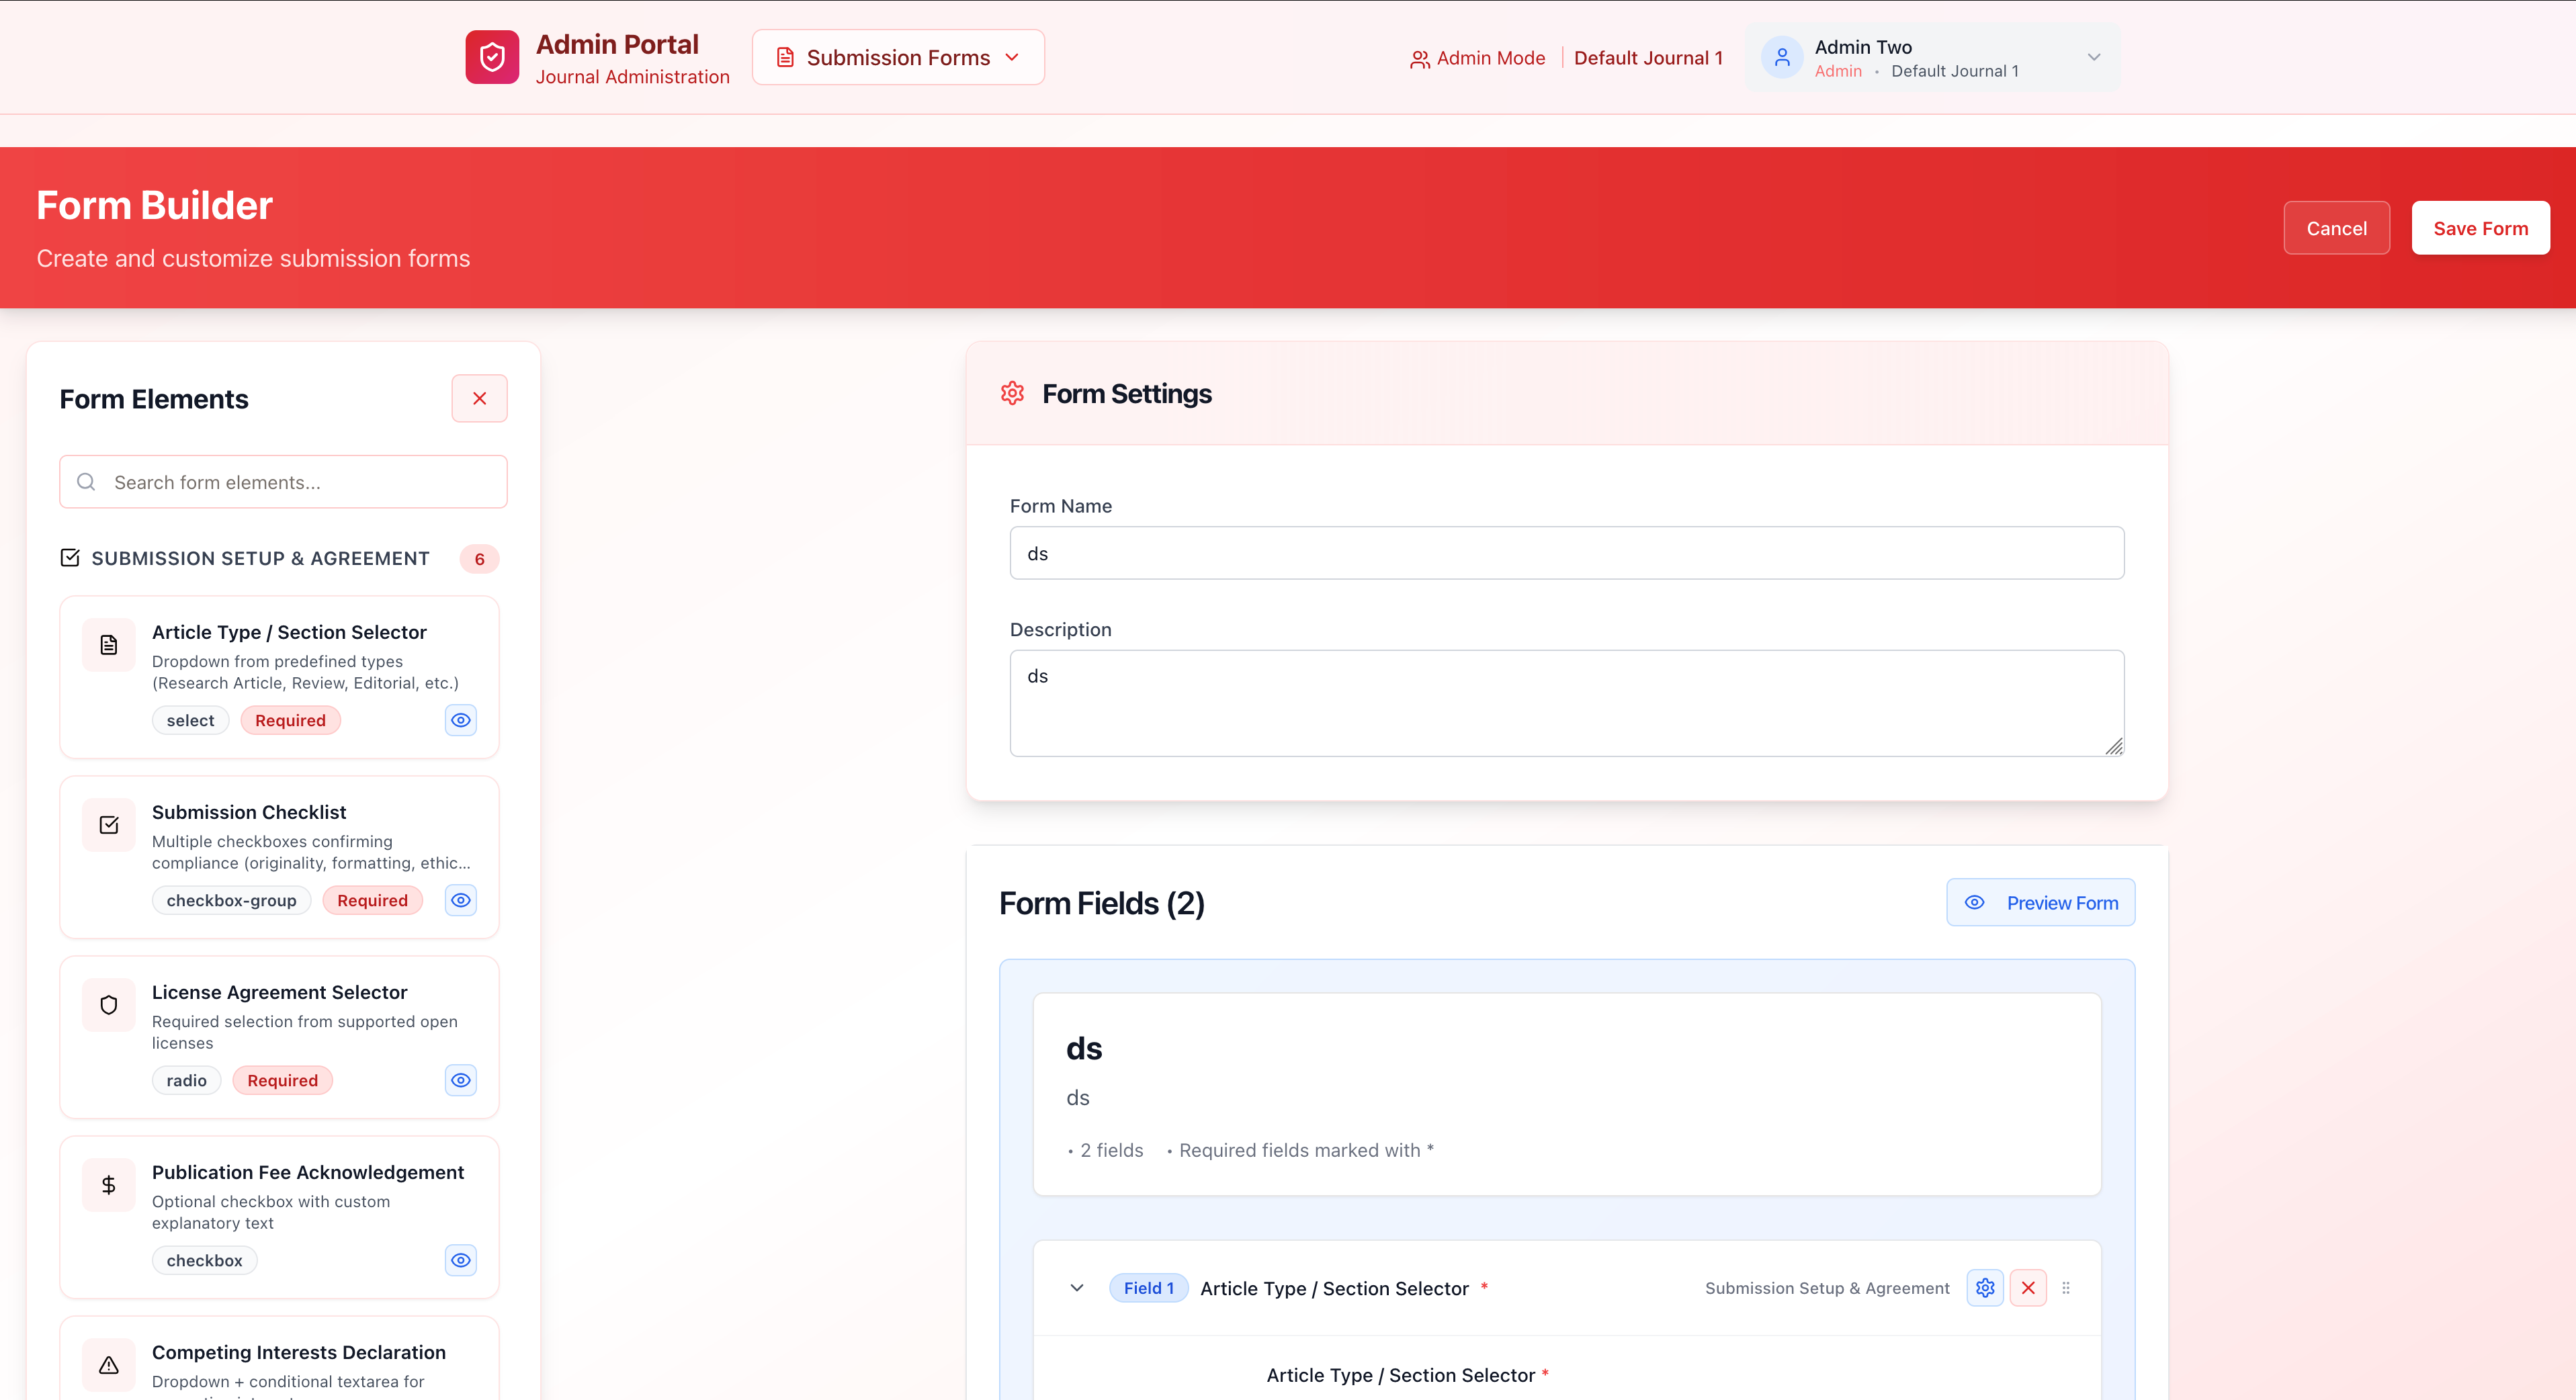Preview the Publication Fee Acknowledgement element
Screen dimensions: 2576x1400
[461, 1260]
